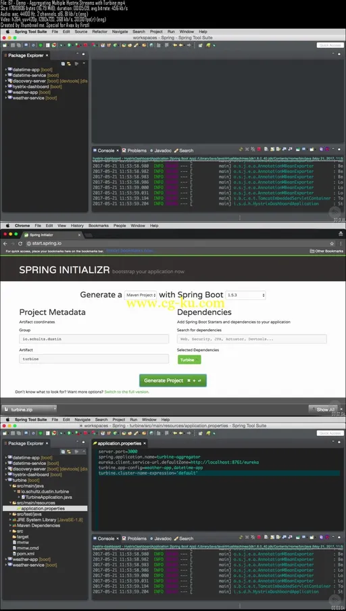Open the Bookmarks menu in Chrome
346x611 pixels.
coord(99,226)
